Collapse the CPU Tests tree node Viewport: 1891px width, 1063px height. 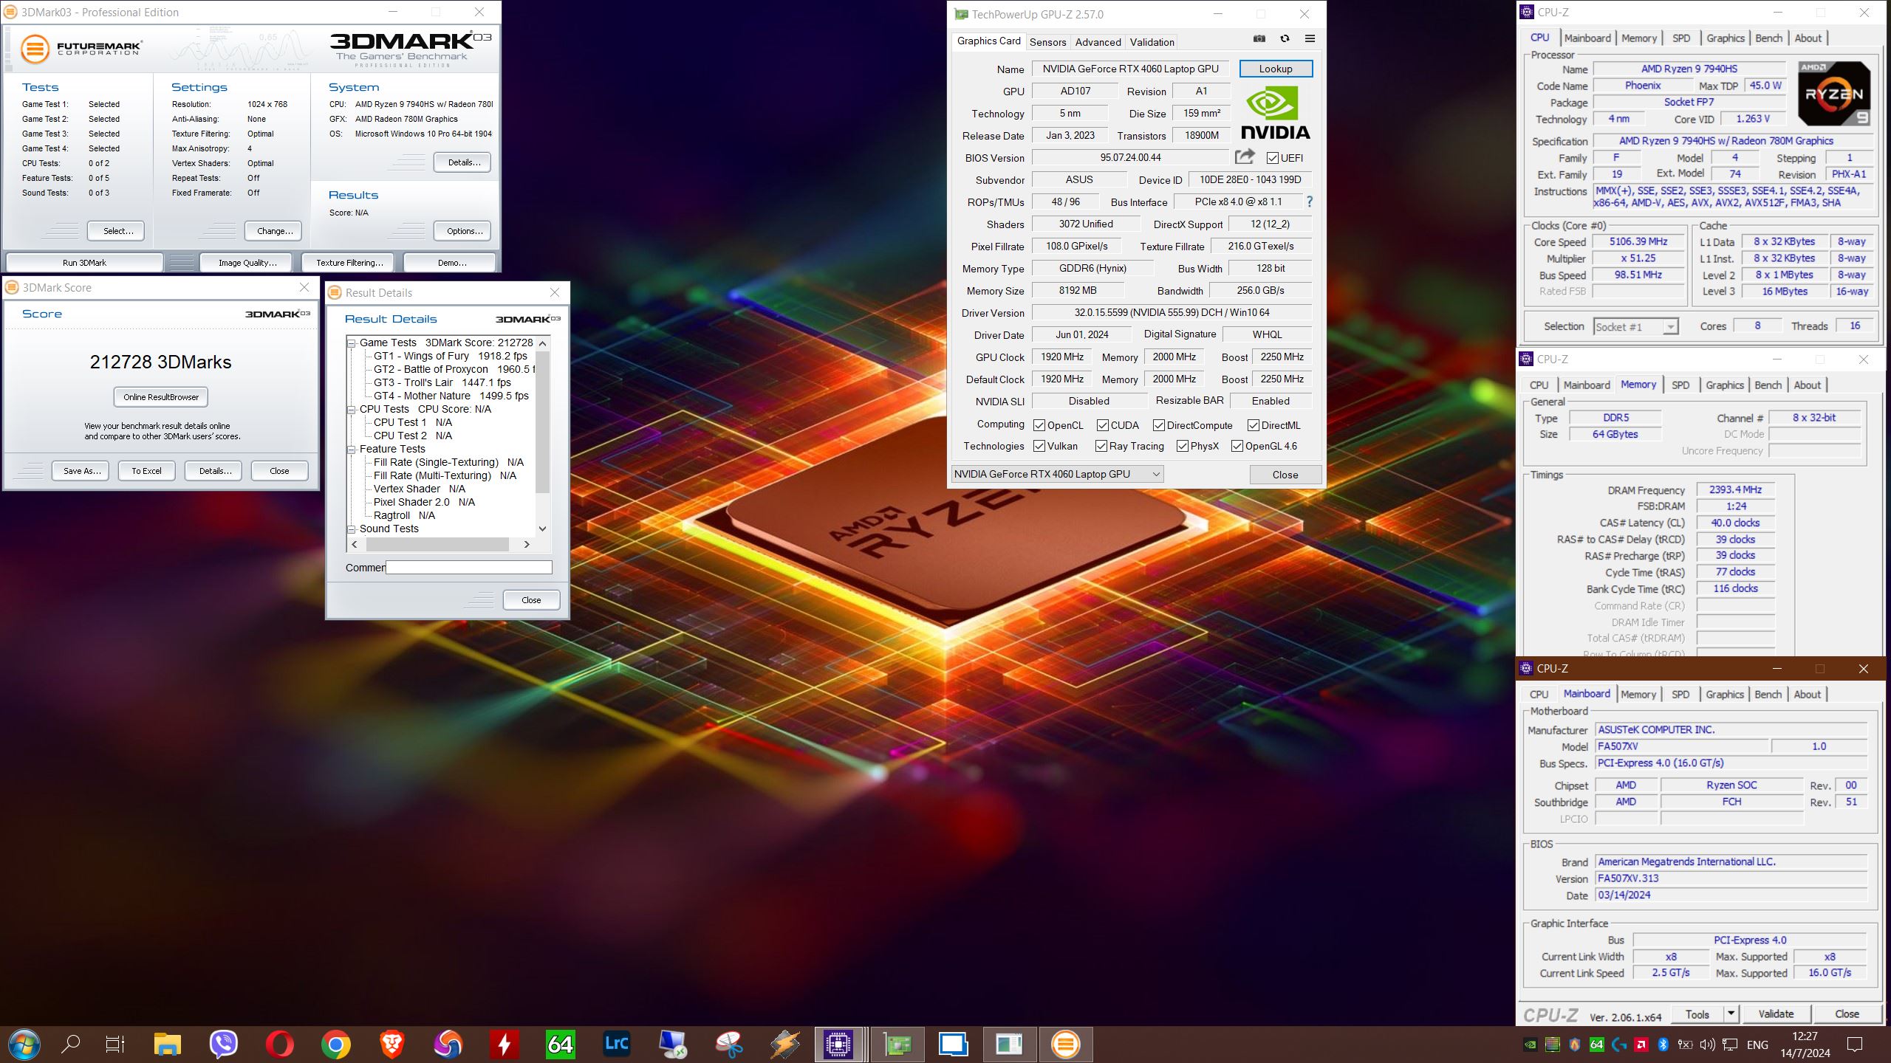click(x=352, y=409)
